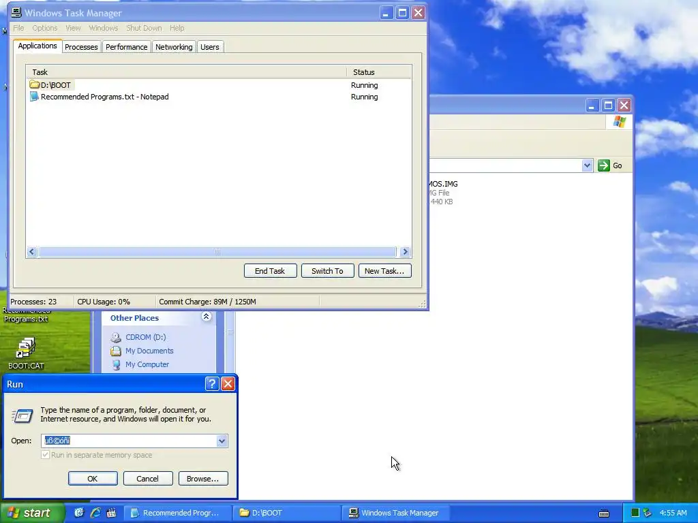Cancel the Run dialog
Viewport: 698px width, 523px height.
(148, 479)
